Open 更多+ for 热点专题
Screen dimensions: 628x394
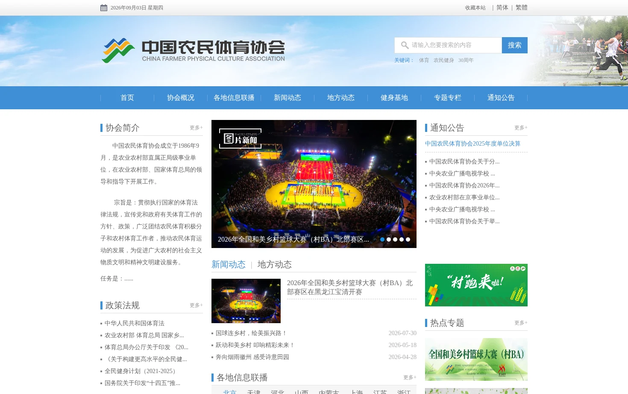tap(521, 323)
